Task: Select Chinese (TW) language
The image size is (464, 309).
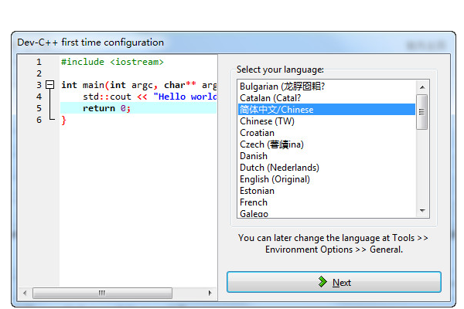Action: (267, 121)
